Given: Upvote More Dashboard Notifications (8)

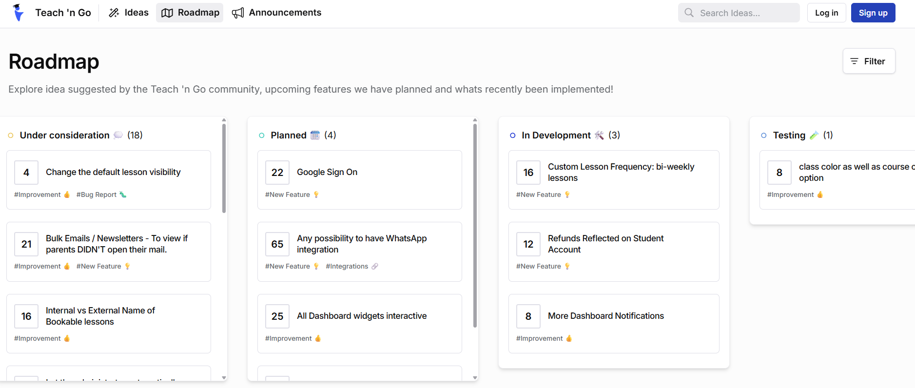Looking at the screenshot, I should tap(528, 316).
